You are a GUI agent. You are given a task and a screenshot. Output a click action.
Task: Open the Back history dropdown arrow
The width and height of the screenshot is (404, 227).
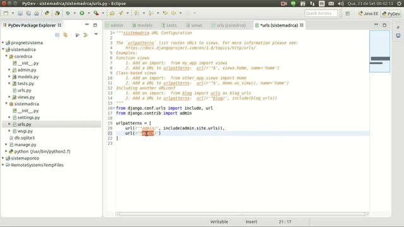pos(181,13)
